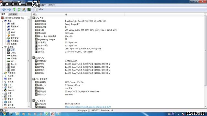Click the 組態 config tree icon
Viewport: 207px width, 116px height.
pos(5,102)
